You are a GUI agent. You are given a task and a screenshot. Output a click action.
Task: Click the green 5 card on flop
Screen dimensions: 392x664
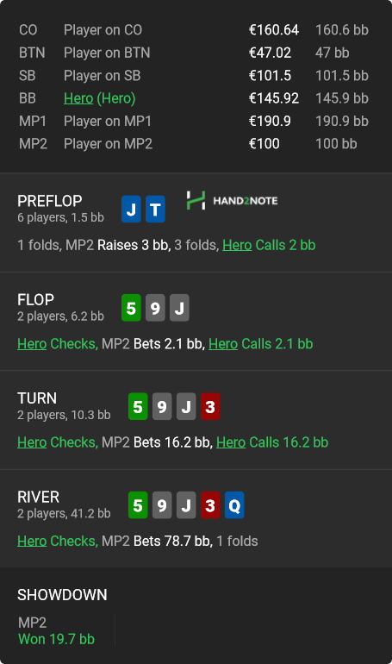[131, 308]
